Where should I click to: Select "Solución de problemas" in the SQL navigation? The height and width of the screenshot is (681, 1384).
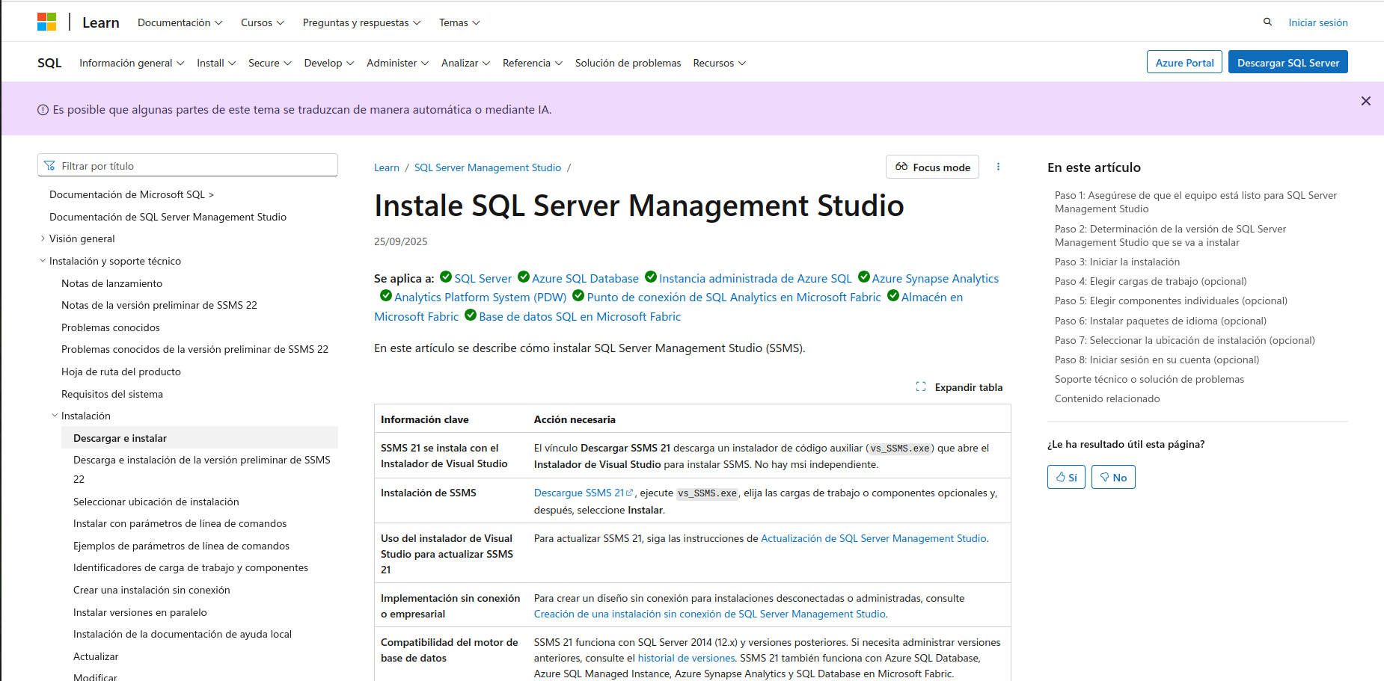(628, 63)
